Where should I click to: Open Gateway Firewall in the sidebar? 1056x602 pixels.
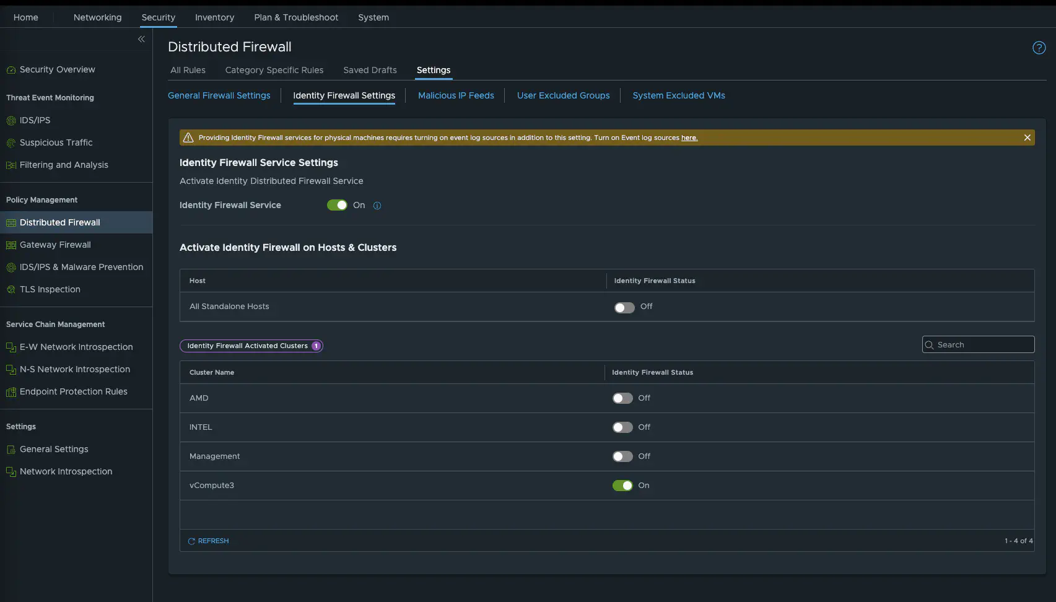click(55, 245)
